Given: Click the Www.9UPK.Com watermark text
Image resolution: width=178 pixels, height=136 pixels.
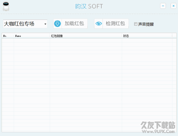Looking at the screenshot, I should 158,131.
